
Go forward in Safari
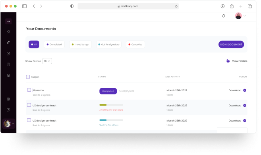[41, 6]
